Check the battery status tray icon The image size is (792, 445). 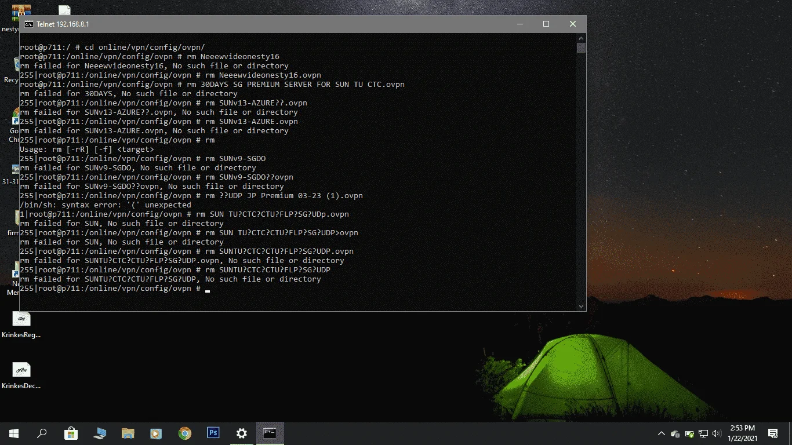point(689,433)
